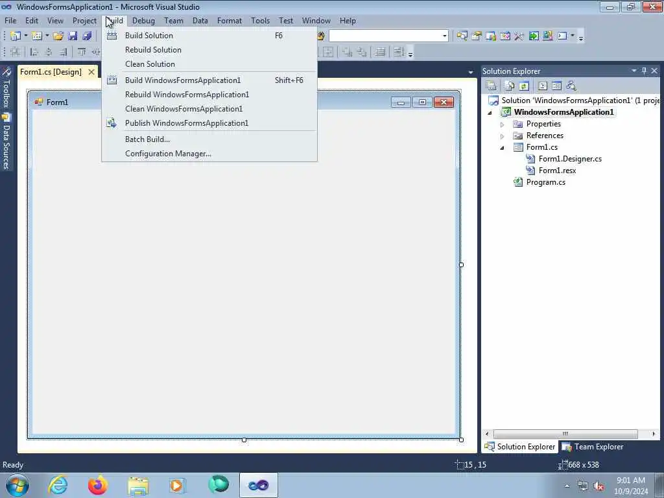Image resolution: width=664 pixels, height=498 pixels.
Task: Click the Save All toolbar icon
Action: [x=88, y=36]
